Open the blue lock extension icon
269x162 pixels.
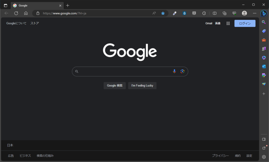pyautogui.click(x=184, y=13)
